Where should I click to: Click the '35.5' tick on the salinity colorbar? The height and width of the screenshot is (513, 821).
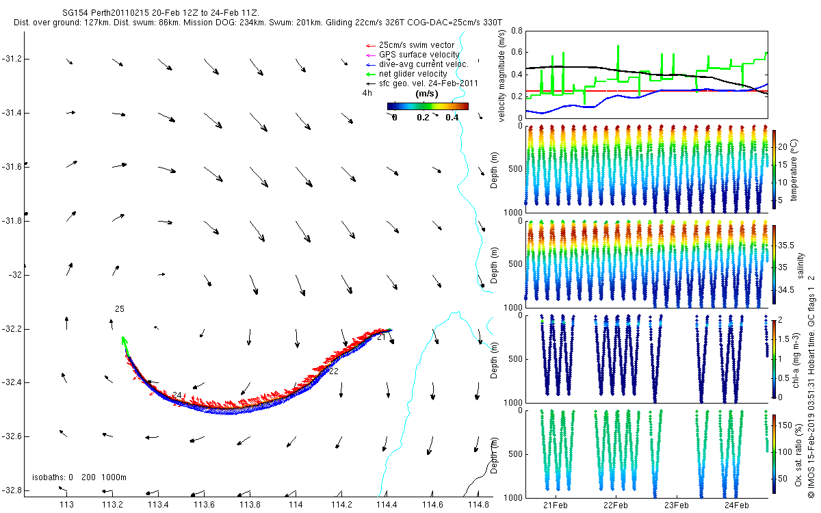(787, 245)
